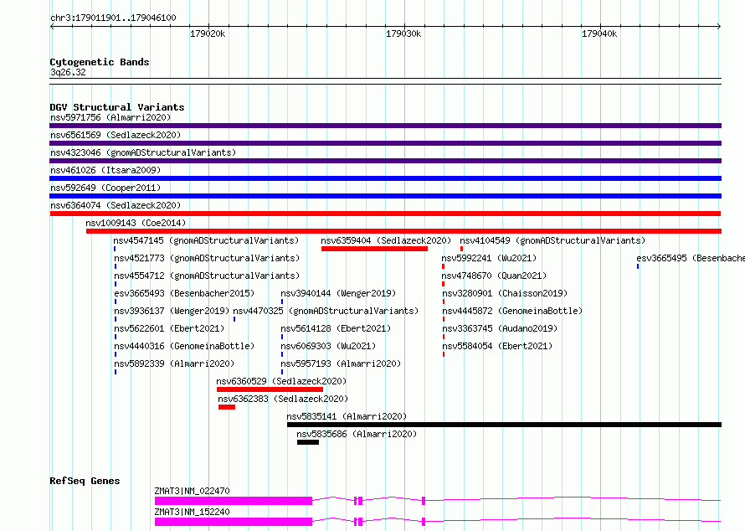Select red bar under nsv6359404 (Sedlazeck2020)
Image resolution: width=745 pixels, height=531 pixels.
tap(374, 249)
